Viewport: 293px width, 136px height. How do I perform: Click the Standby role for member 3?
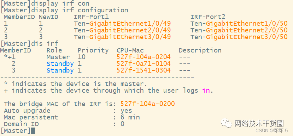pos(60,70)
